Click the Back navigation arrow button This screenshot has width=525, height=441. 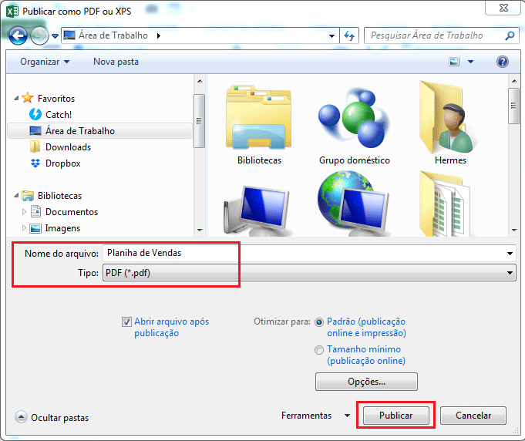point(18,35)
